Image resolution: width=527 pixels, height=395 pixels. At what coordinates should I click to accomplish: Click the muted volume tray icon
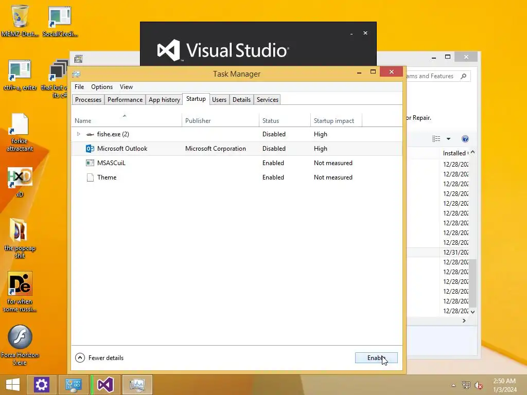[x=479, y=385]
